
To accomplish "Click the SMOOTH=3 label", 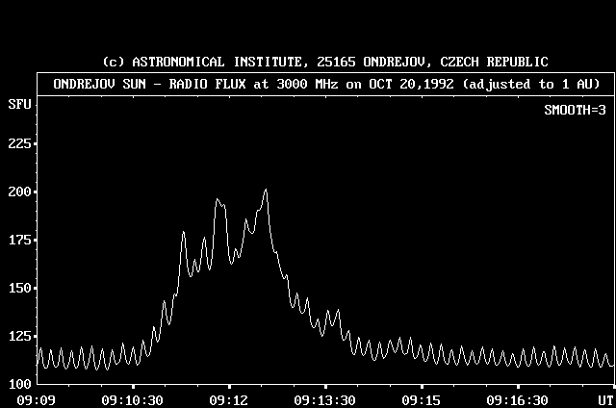I will [576, 111].
